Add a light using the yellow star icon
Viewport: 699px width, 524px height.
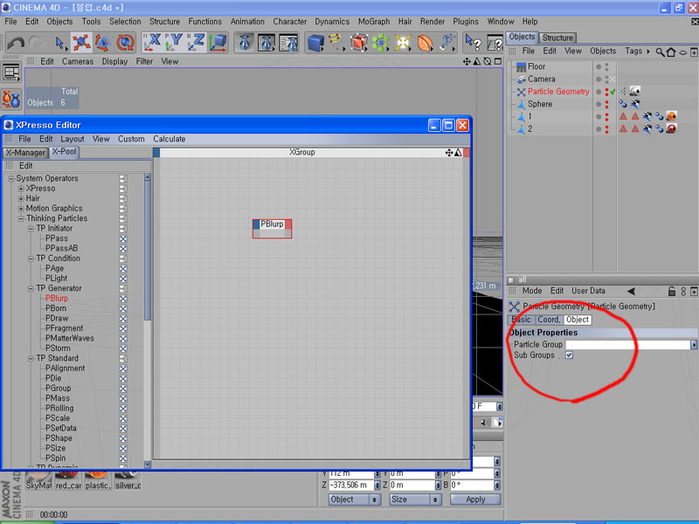pos(403,43)
